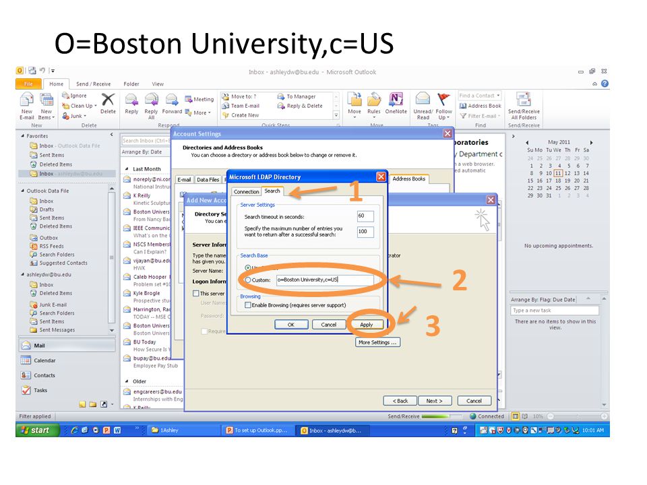647x485 pixels.
Task: Click the Windows start button
Action: [37, 430]
